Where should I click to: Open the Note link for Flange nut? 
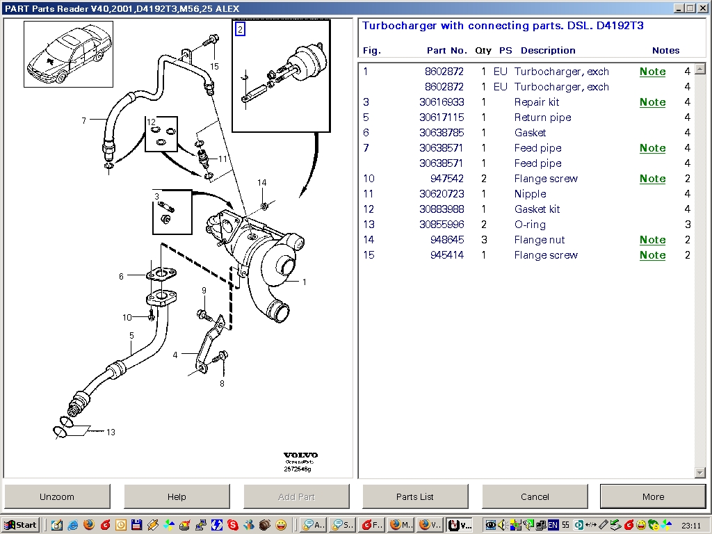(652, 240)
